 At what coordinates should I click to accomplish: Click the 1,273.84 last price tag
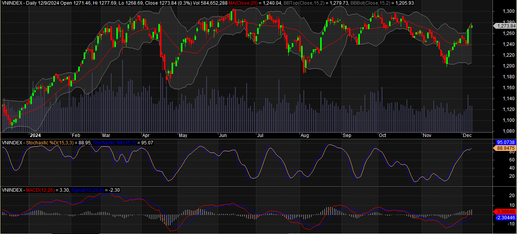tap(505, 26)
